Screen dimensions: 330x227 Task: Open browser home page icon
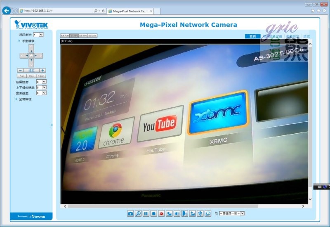pyautogui.click(x=313, y=11)
